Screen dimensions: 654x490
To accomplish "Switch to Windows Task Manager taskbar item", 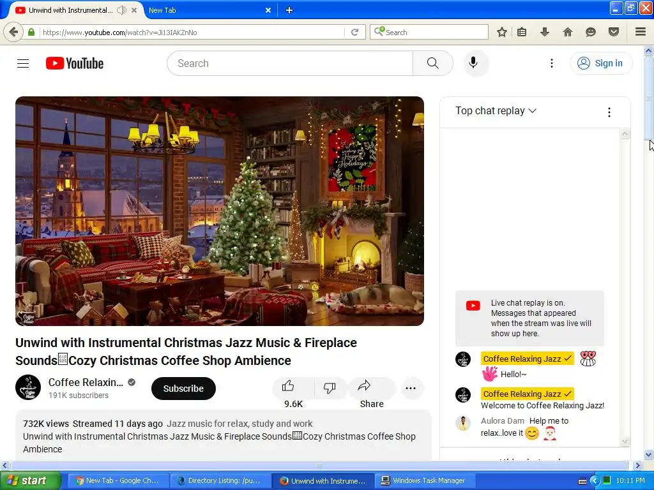I will coord(425,480).
